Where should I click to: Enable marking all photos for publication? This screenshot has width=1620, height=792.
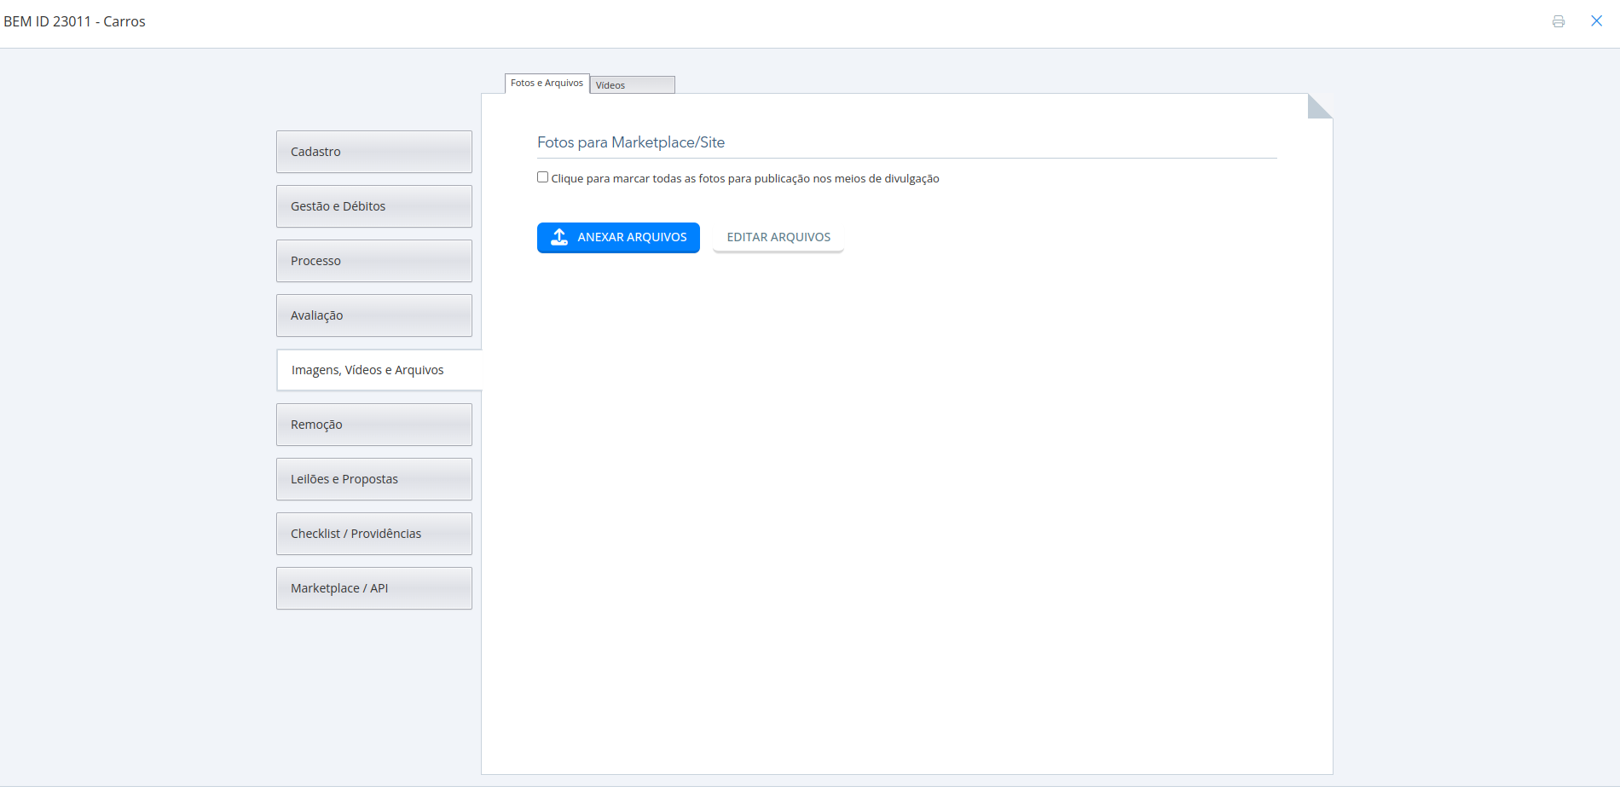point(542,176)
